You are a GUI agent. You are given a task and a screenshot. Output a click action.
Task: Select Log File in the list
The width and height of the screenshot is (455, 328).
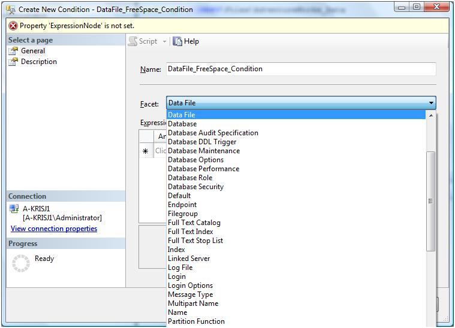[296, 268]
